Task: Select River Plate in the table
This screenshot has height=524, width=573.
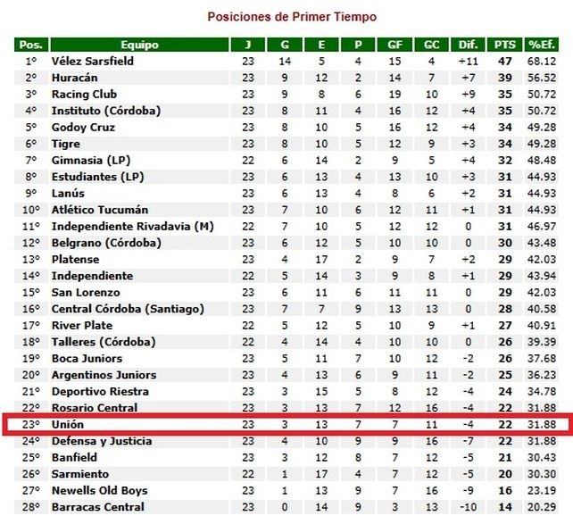Action: tap(82, 326)
